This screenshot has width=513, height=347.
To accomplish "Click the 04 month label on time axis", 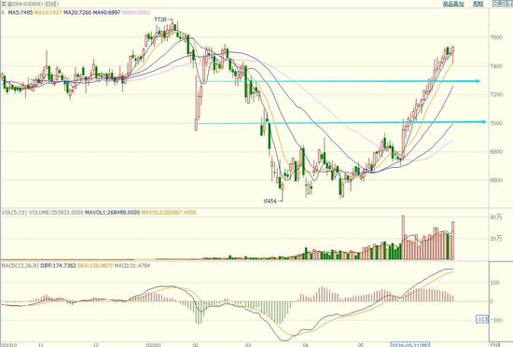I will (305, 345).
